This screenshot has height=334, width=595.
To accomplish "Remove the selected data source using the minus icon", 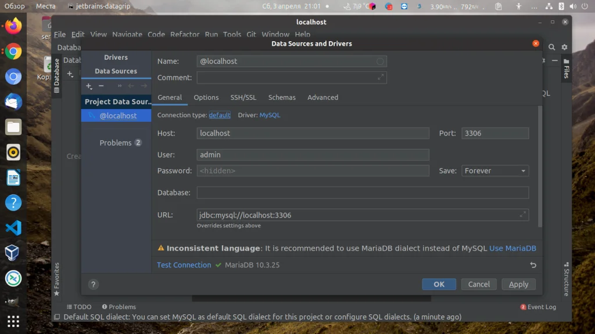I will [101, 86].
